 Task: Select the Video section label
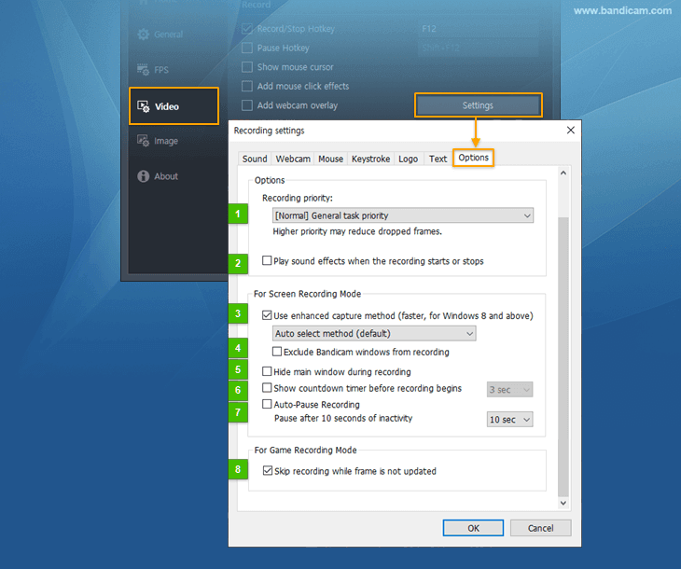167,106
